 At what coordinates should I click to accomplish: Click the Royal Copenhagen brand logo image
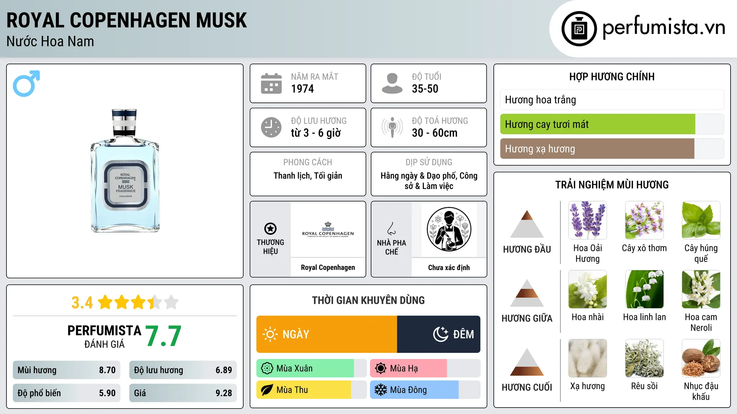328,229
